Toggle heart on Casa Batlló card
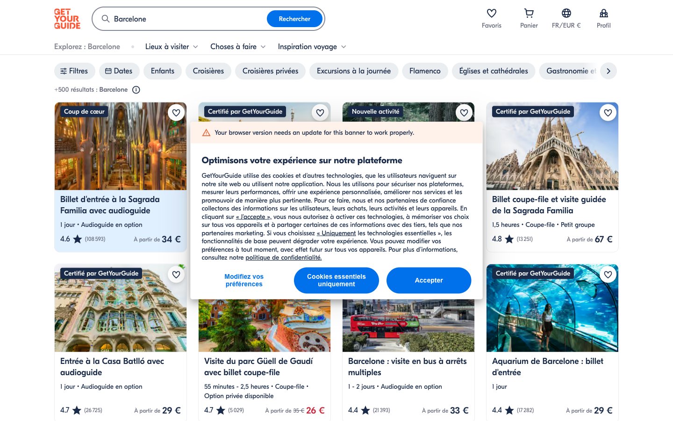 click(176, 275)
